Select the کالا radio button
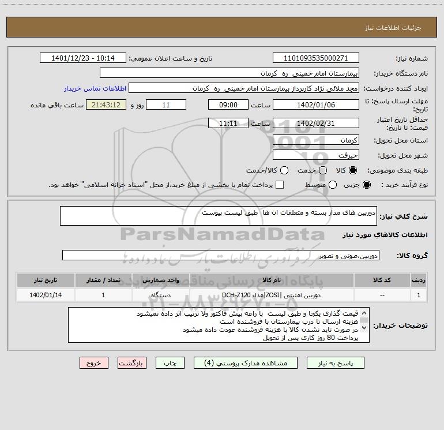444x430 pixels. (x=353, y=170)
